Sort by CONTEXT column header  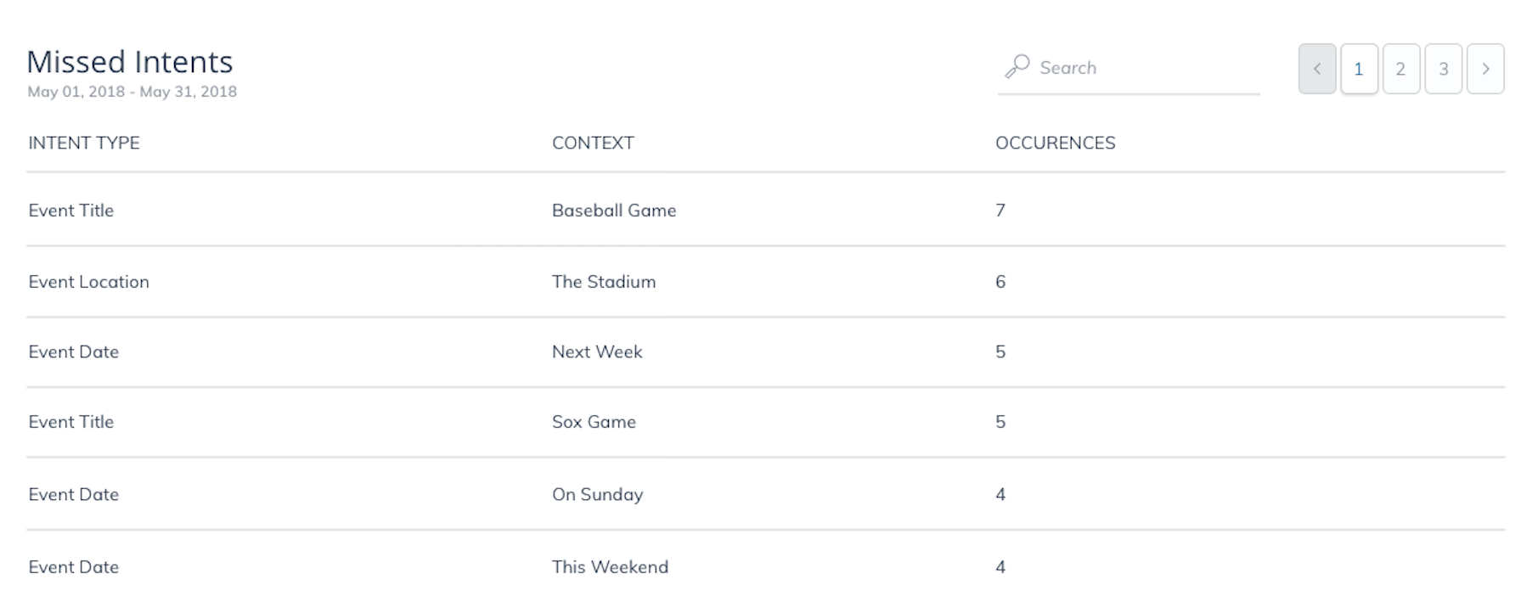593,143
